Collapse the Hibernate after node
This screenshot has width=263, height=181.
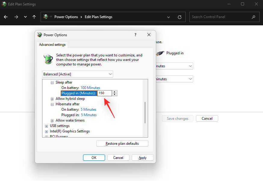click(52, 104)
